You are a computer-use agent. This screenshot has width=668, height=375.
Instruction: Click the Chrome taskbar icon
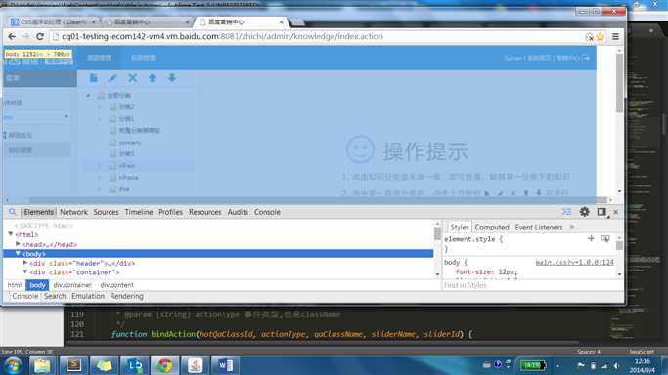(164, 365)
